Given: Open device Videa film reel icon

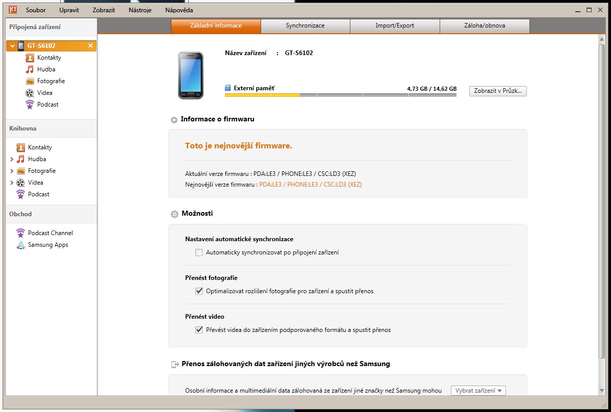Looking at the screenshot, I should point(30,93).
